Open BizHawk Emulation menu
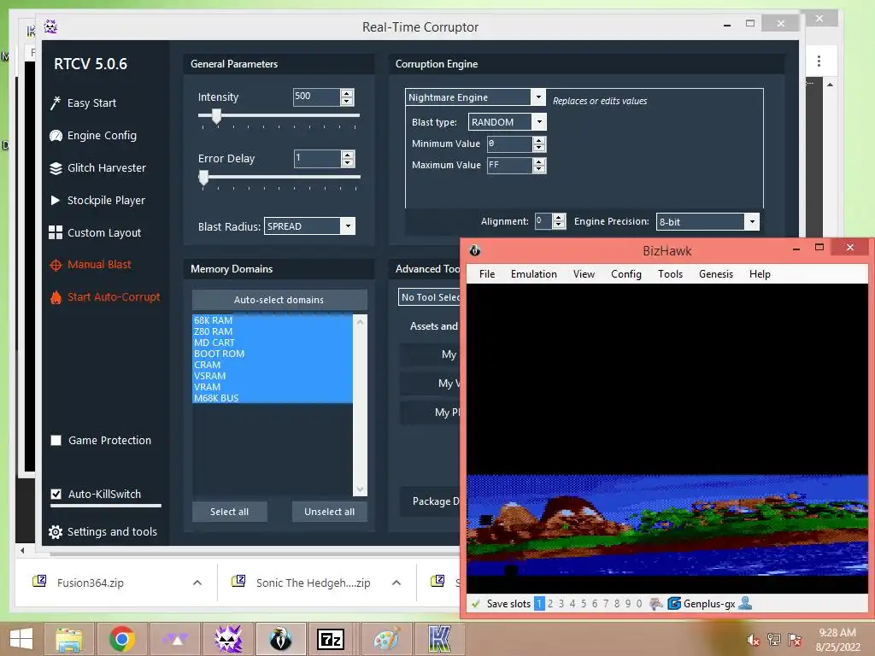The image size is (875, 656). tap(534, 274)
